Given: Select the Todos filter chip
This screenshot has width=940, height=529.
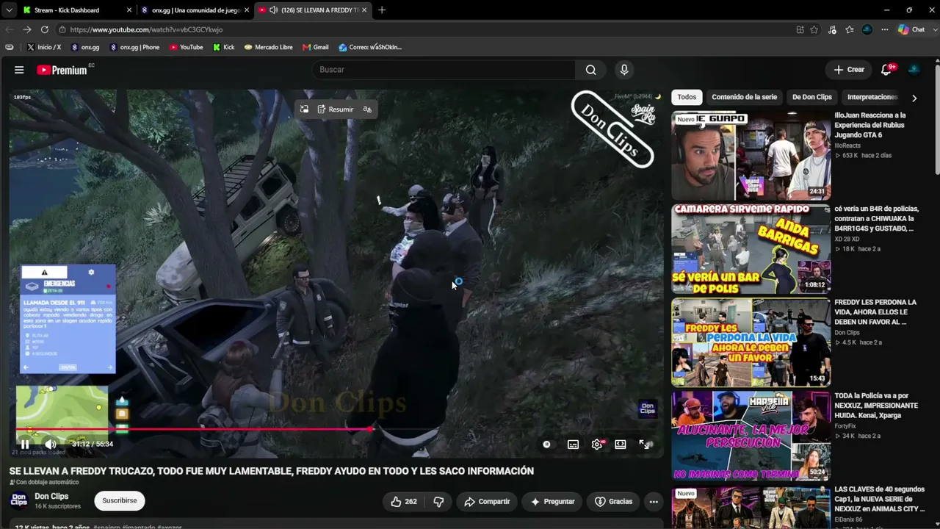Looking at the screenshot, I should coord(687,97).
